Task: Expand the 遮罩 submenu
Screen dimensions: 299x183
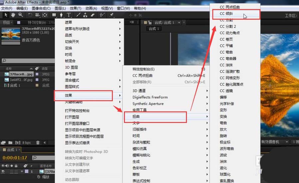Action: coord(89,22)
